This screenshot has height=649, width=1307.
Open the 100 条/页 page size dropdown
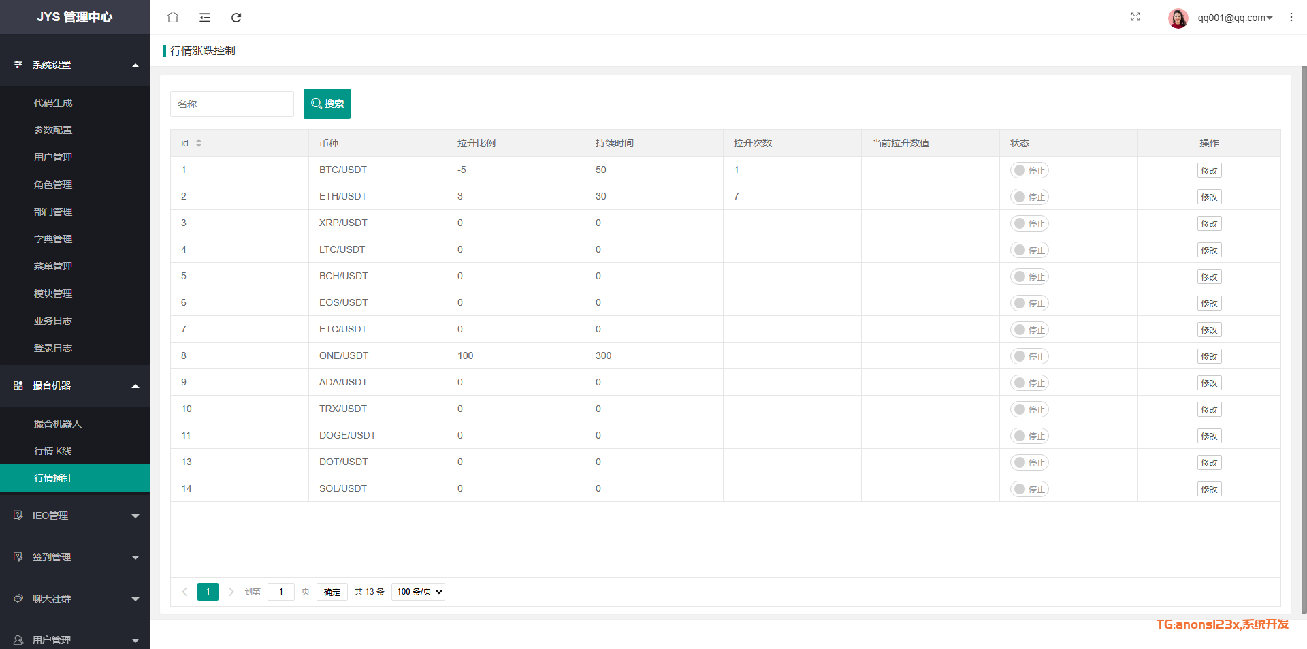418,592
